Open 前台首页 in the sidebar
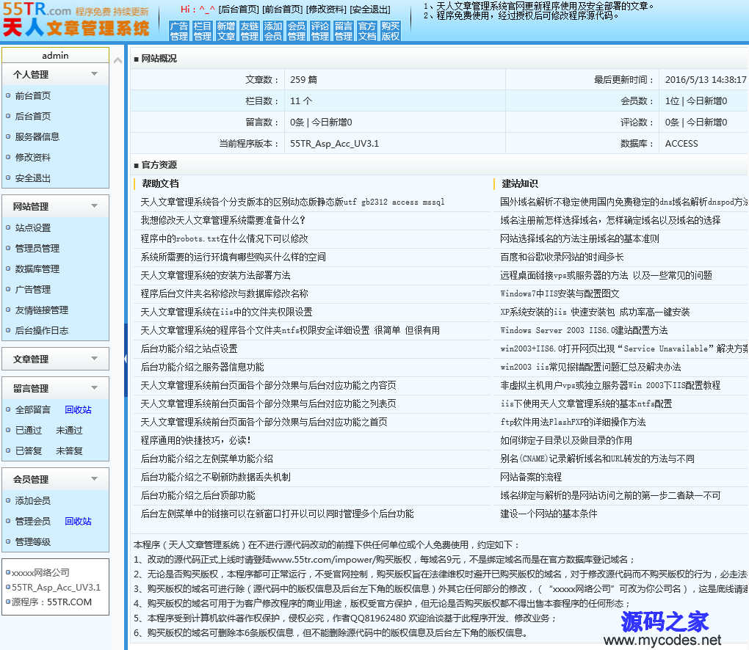 pyautogui.click(x=32, y=95)
